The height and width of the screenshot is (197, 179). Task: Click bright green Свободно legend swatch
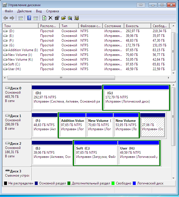coord(113,183)
